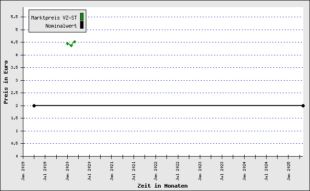Click the 0.5 value on price axis
The height and width of the screenshot is (191, 310).
click(14, 144)
